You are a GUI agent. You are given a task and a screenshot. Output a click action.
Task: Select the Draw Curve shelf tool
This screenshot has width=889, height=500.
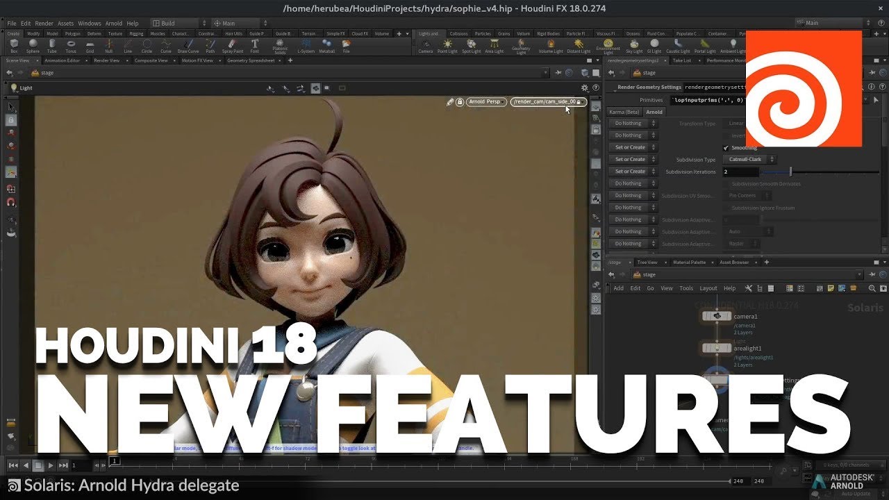[x=188, y=46]
